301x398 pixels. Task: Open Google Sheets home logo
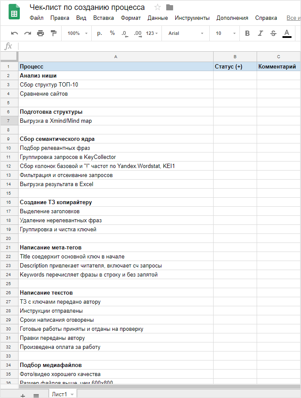14,12
